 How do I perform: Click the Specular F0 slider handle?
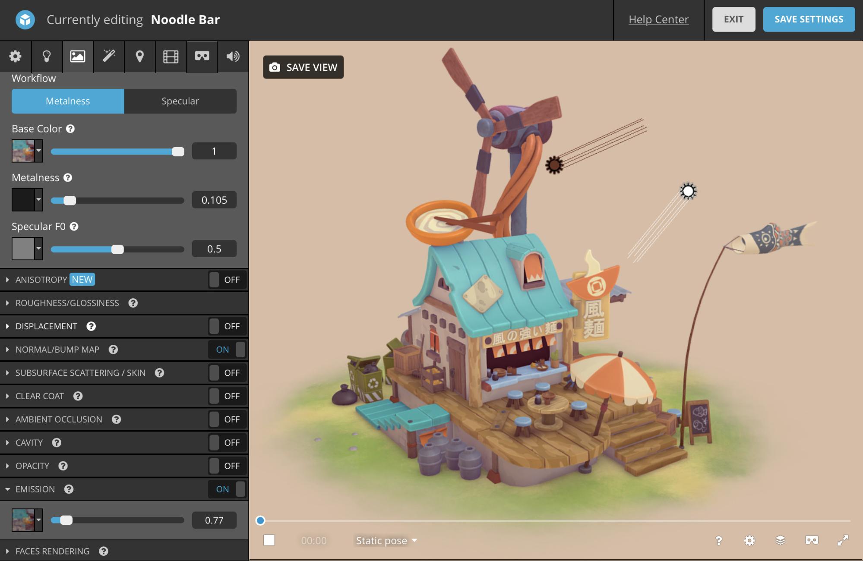[117, 249]
